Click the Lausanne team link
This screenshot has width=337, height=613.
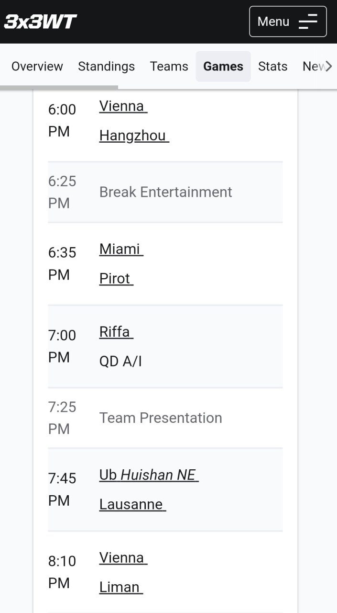tap(132, 504)
